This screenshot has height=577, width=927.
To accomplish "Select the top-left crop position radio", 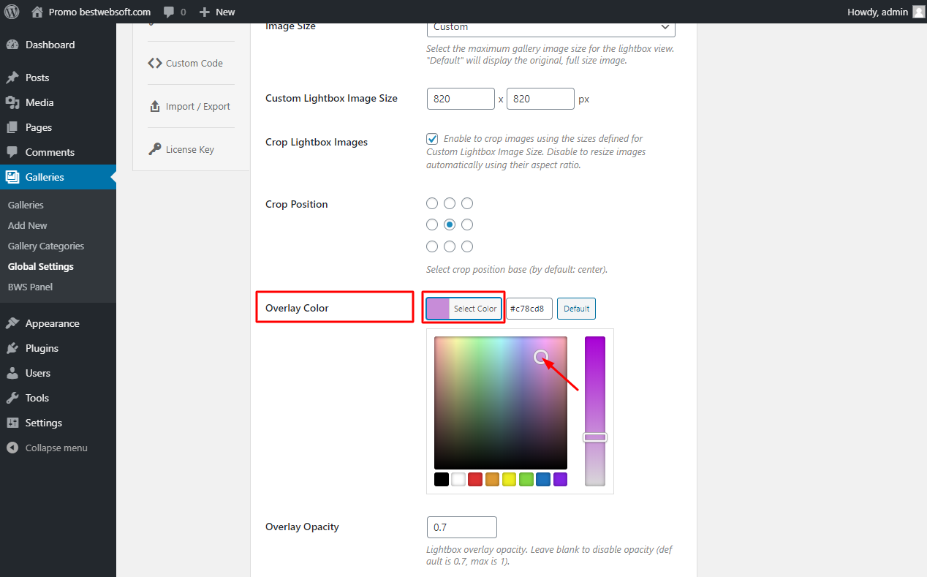I will click(432, 203).
